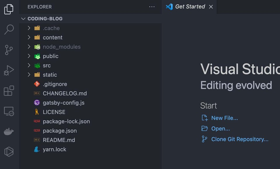The image size is (280, 169).
Task: Open the Run and Debug panel
Action: pos(9,70)
